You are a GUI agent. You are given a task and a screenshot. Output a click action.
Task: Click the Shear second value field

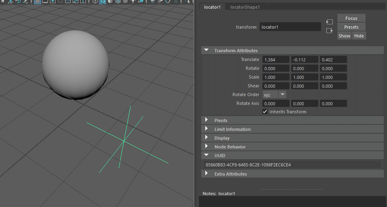click(304, 86)
